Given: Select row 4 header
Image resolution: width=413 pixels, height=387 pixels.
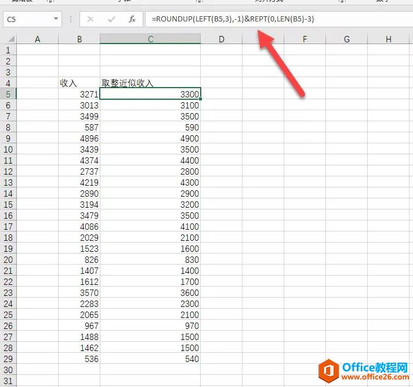Looking at the screenshot, I should point(8,83).
